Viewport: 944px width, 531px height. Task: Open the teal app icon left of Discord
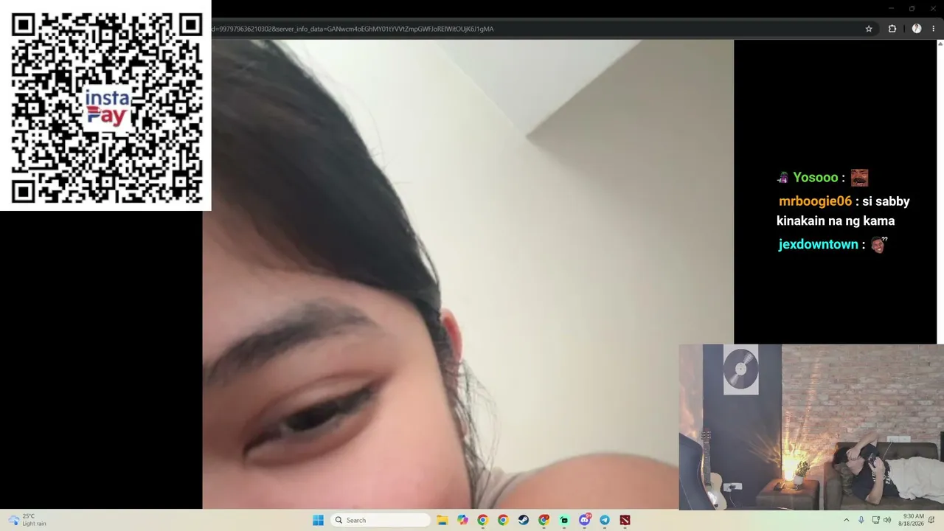pyautogui.click(x=564, y=520)
